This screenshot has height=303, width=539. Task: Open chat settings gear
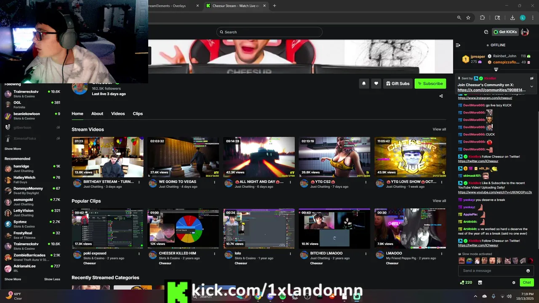pos(514,282)
